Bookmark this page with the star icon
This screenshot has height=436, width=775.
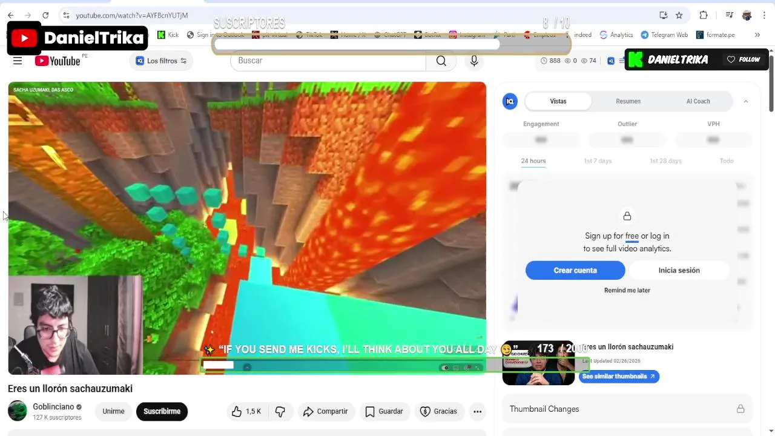coord(679,15)
